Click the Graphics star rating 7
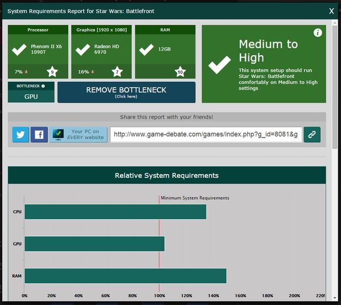This screenshot has width=341, height=305. pos(117,72)
